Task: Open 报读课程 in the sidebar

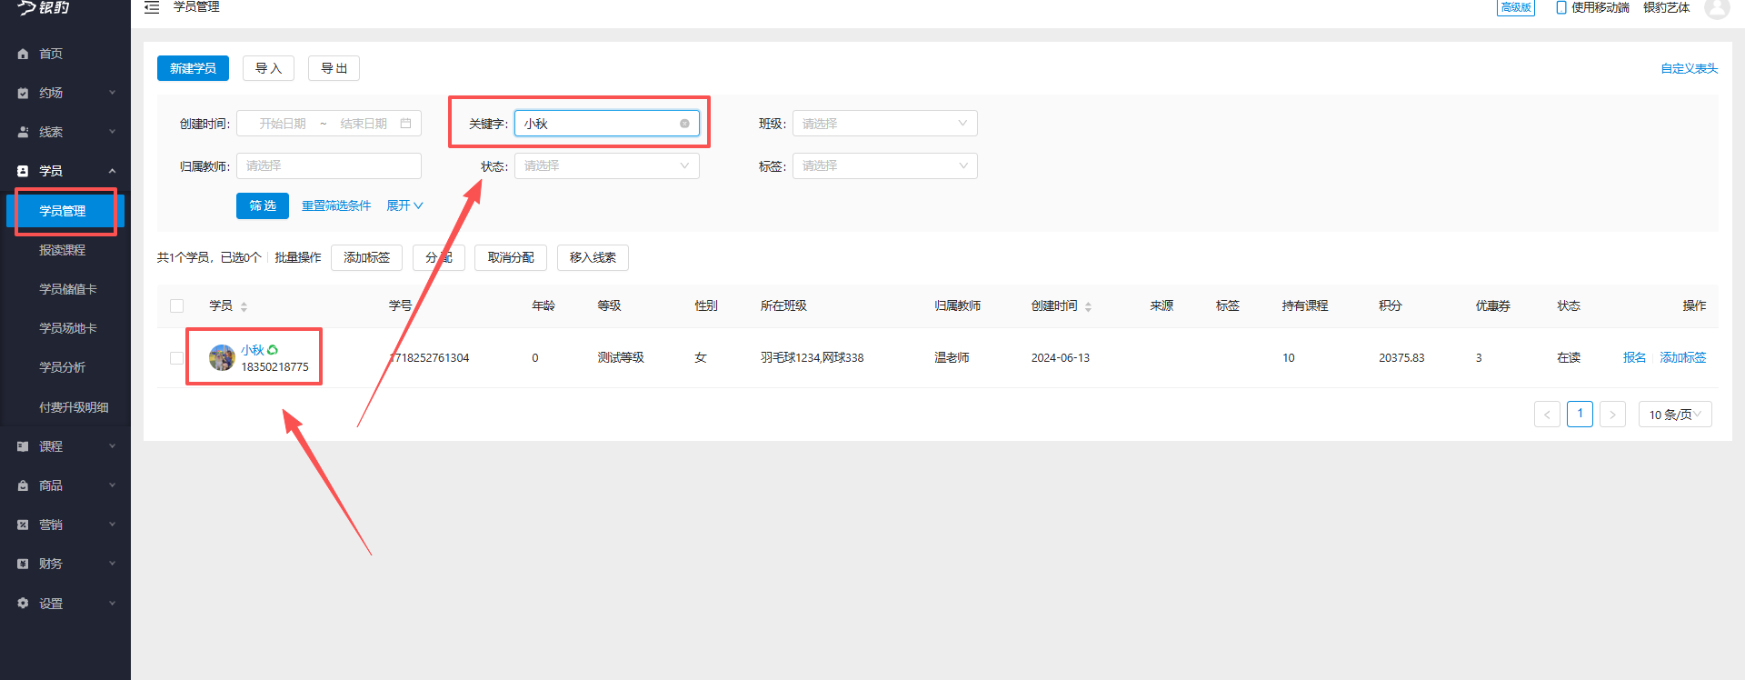Action: tap(62, 250)
